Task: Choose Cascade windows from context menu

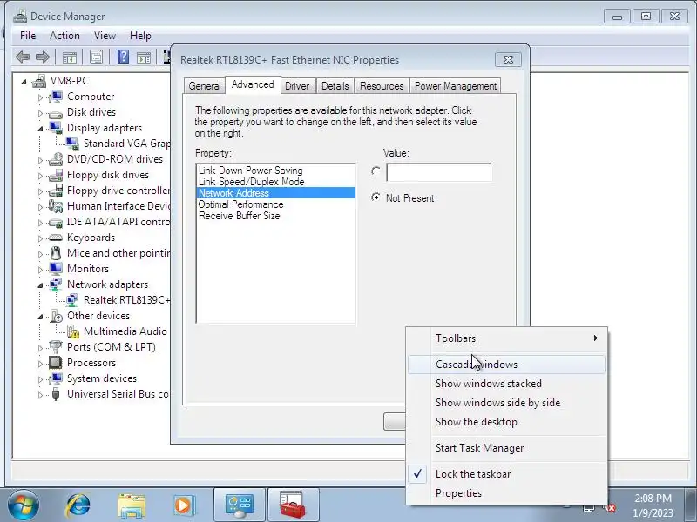Action: (x=507, y=365)
